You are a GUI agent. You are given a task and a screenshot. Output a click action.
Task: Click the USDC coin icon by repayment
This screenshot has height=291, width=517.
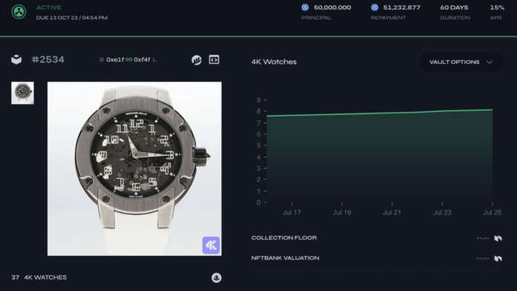pos(374,7)
